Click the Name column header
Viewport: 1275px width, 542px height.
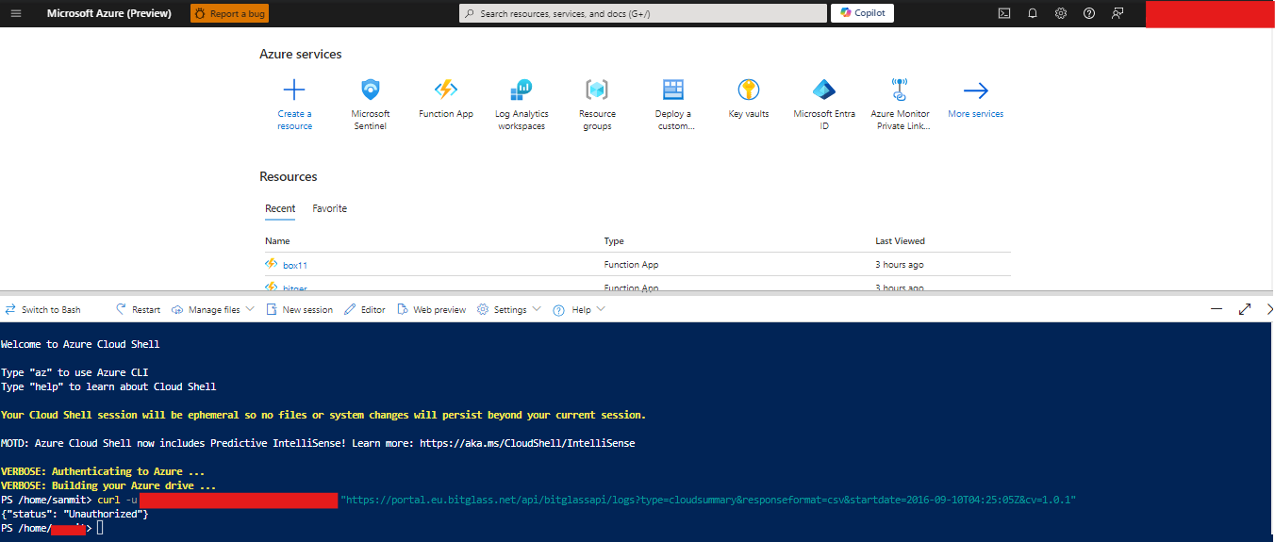click(277, 241)
